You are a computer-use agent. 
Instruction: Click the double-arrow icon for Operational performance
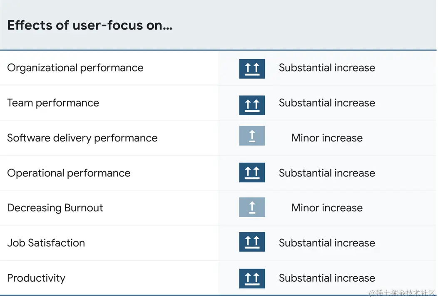click(x=252, y=172)
